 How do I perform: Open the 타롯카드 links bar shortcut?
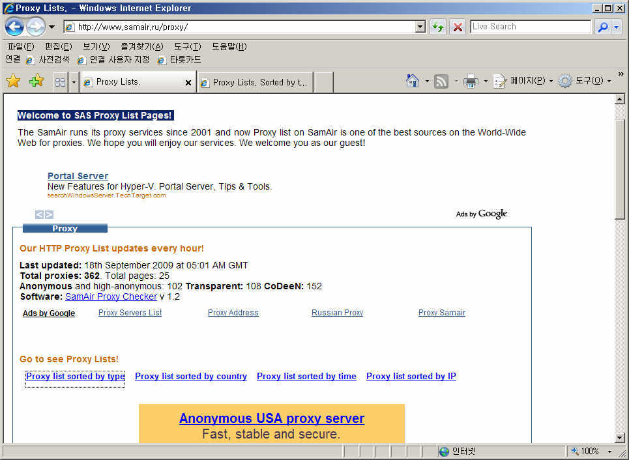click(x=179, y=60)
